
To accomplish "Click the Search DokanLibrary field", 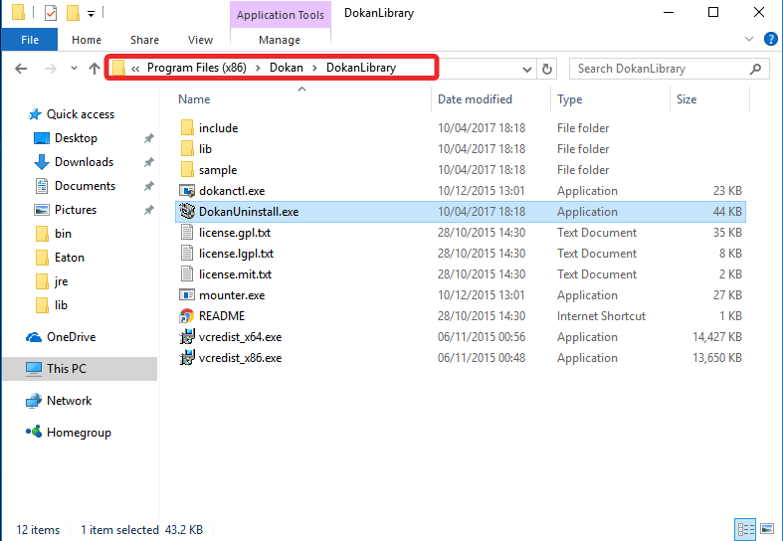I will [670, 69].
